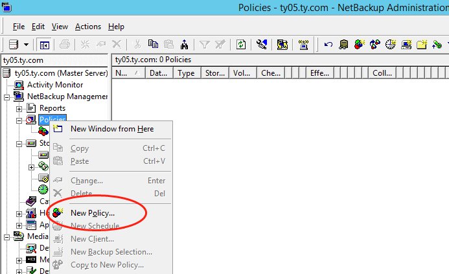449x274 pixels.
Task: Click the Print toolbar icon
Action: coord(65,45)
